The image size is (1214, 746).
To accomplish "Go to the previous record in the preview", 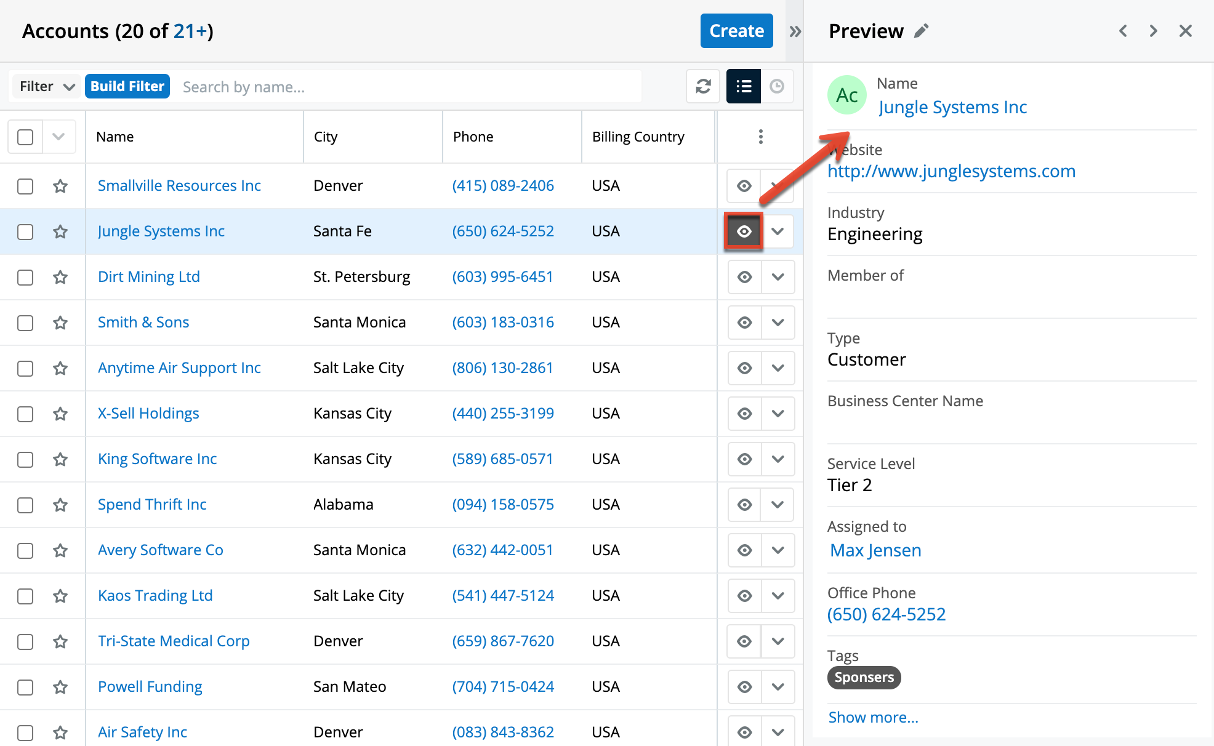I will 1124,31.
